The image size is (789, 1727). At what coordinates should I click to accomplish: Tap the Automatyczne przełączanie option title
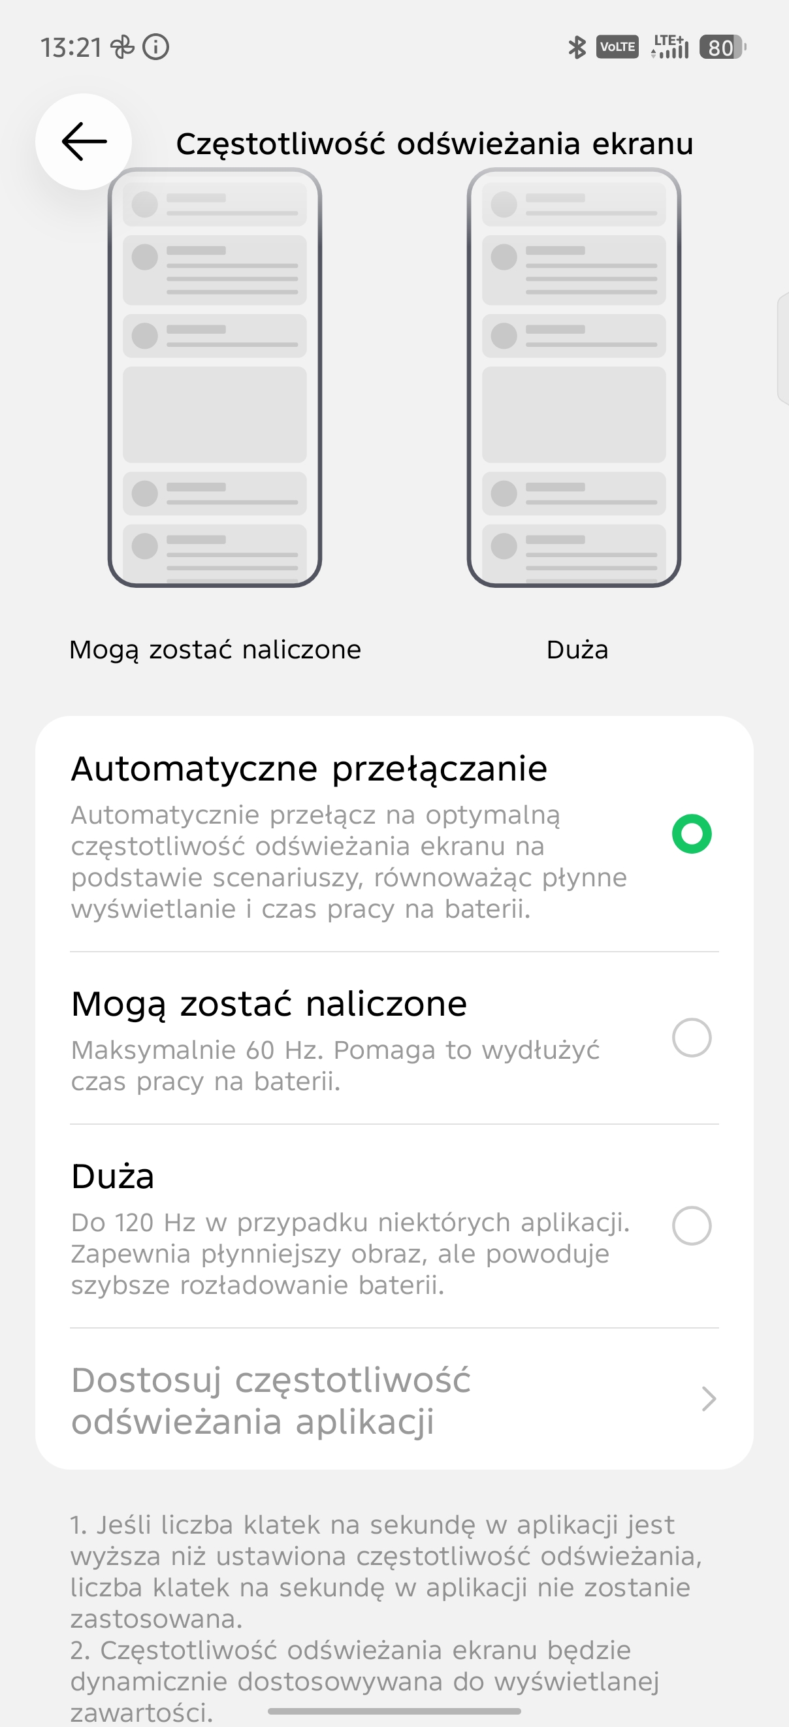309,768
